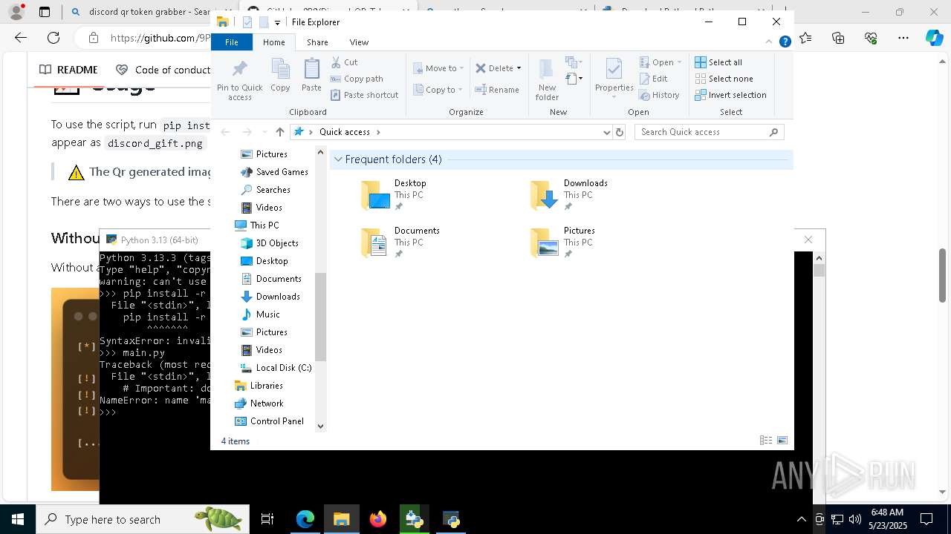Click Paste shortcut in Clipboard group
This screenshot has height=534, width=951.
pyautogui.click(x=364, y=95)
